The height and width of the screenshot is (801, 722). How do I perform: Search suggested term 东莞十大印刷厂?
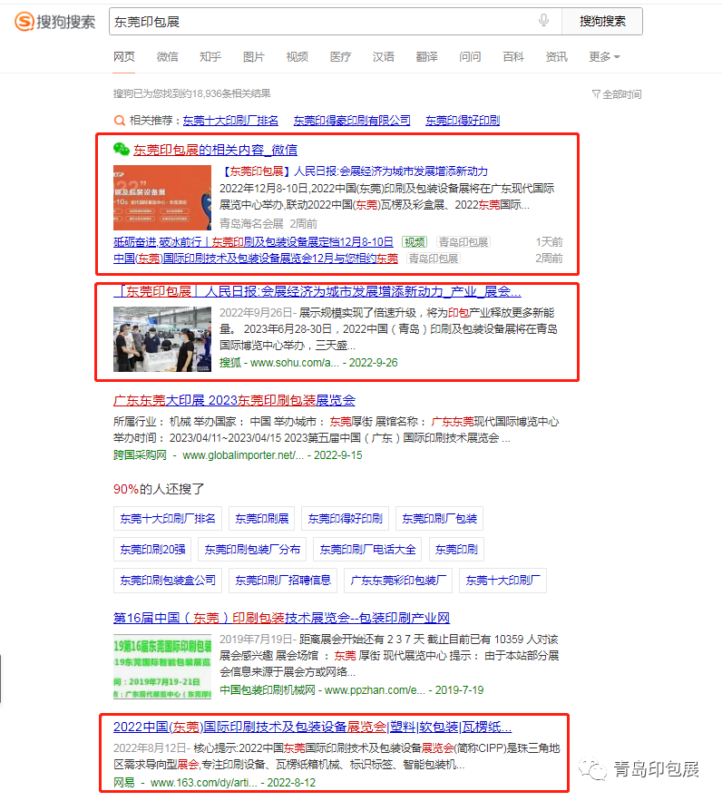click(x=502, y=581)
